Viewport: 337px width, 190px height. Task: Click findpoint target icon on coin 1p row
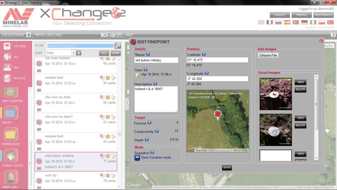pos(39,181)
